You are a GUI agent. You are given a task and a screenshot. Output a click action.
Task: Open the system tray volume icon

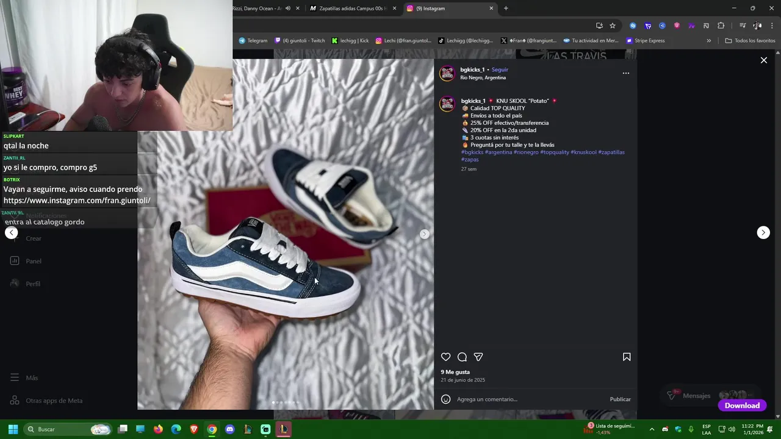point(732,429)
